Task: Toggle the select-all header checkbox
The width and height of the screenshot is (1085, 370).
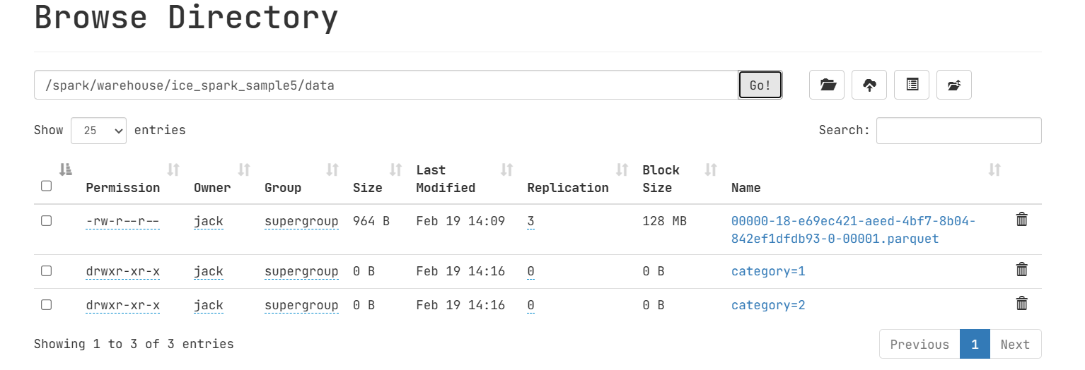Action: point(46,186)
